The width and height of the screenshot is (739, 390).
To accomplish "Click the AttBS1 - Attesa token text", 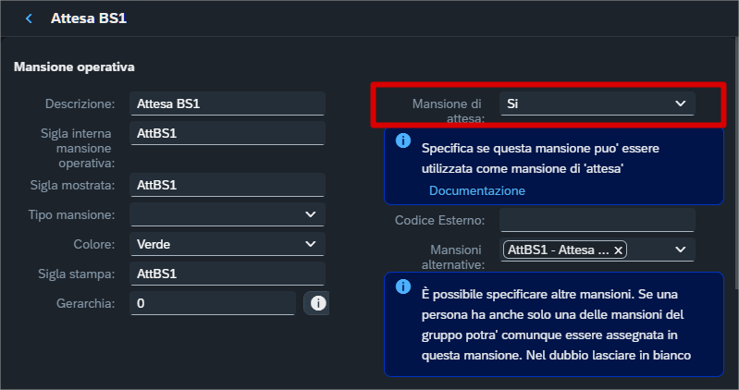I will [559, 250].
